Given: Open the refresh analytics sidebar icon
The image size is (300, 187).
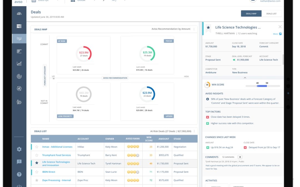Looking at the screenshot, I should point(19,89).
